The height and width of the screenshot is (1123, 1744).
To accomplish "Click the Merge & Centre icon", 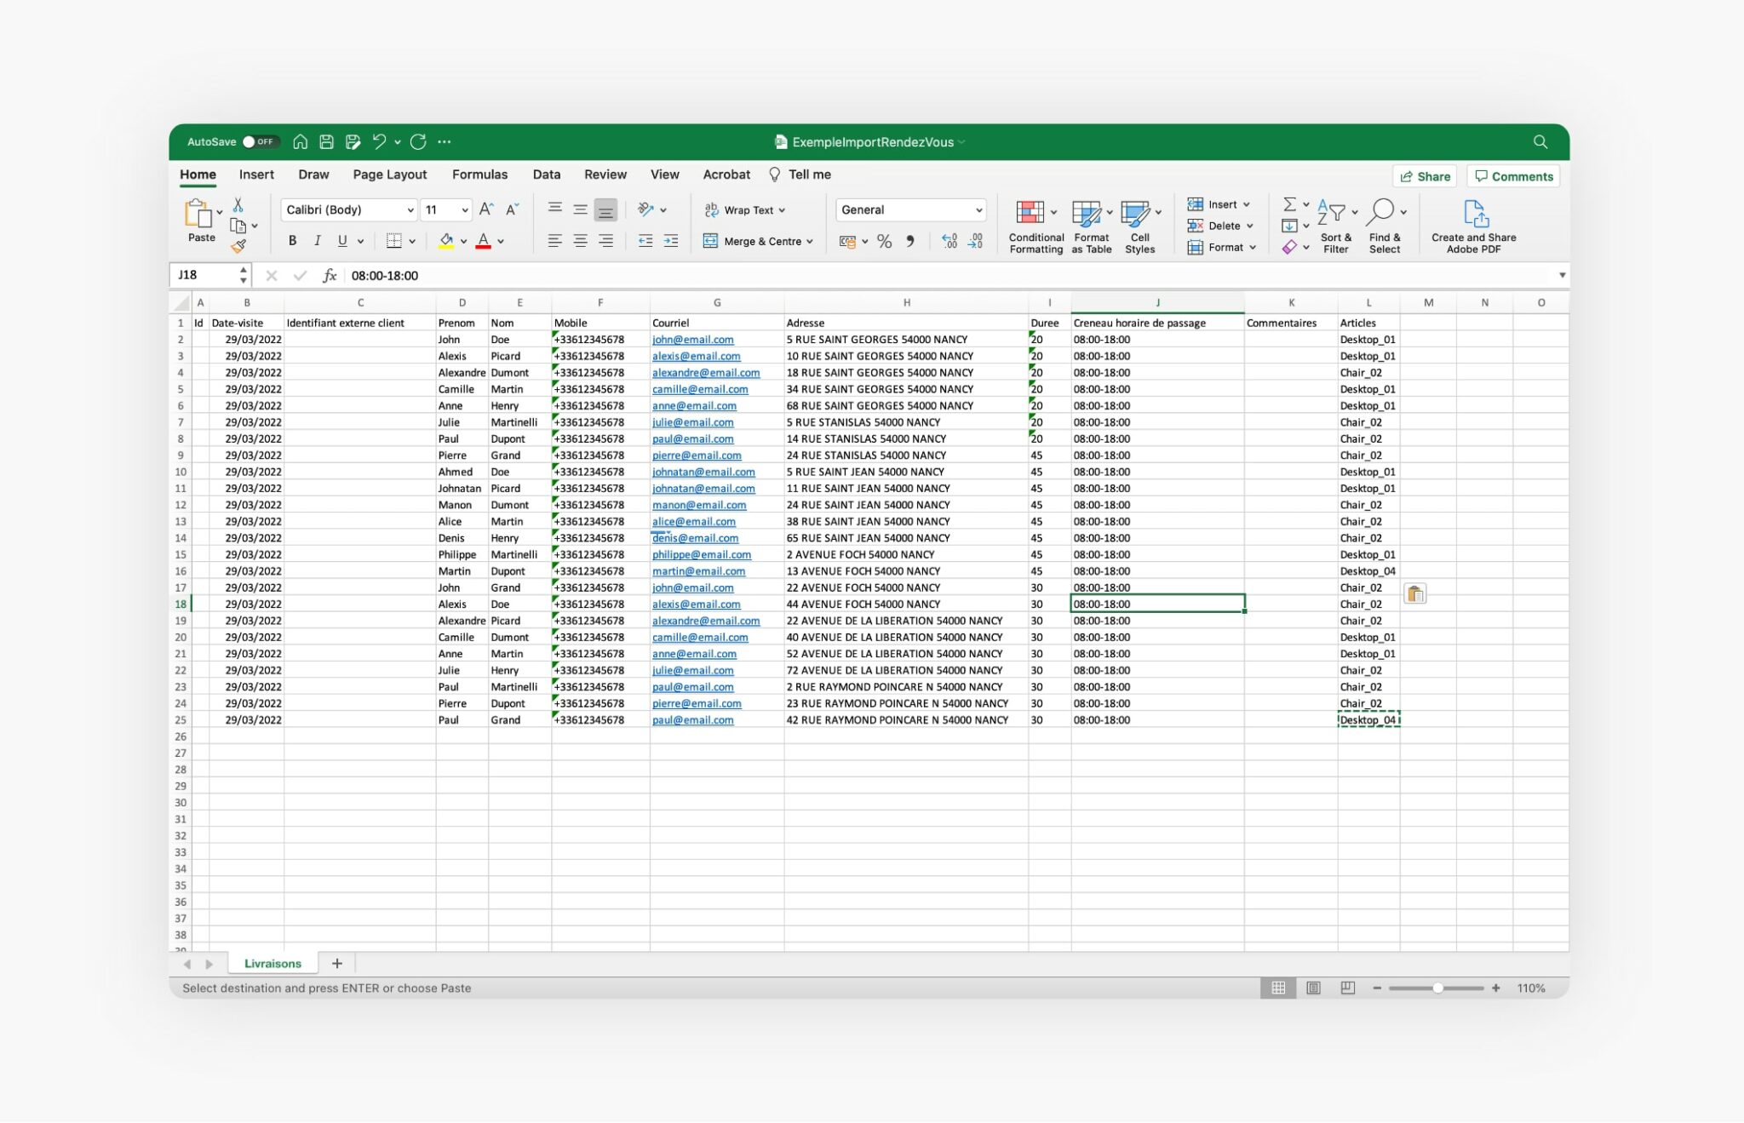I will pos(711,241).
